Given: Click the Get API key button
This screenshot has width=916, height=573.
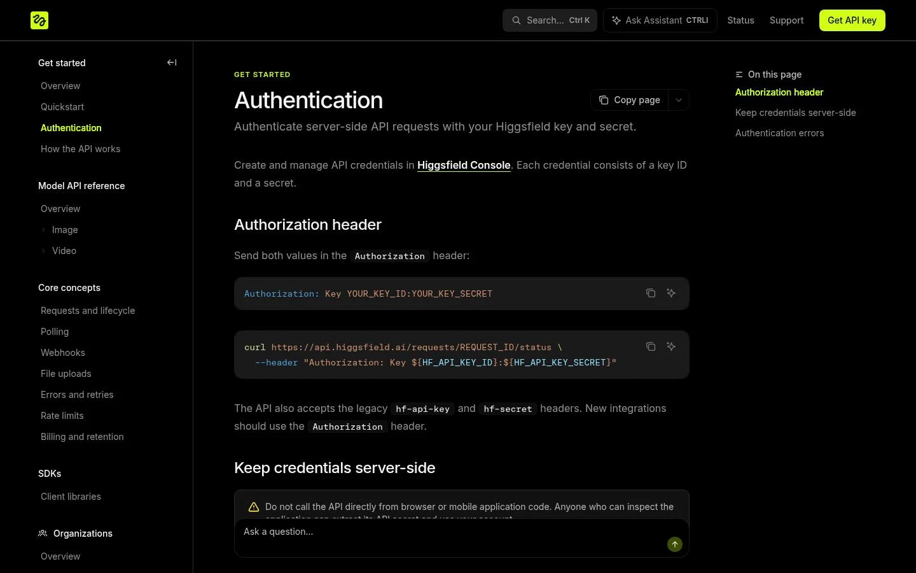Looking at the screenshot, I should [x=852, y=20].
